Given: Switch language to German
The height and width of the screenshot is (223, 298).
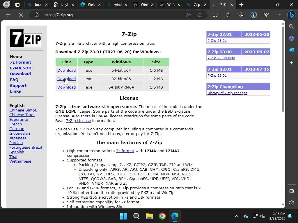Looking at the screenshot, I should pos(17,129).
